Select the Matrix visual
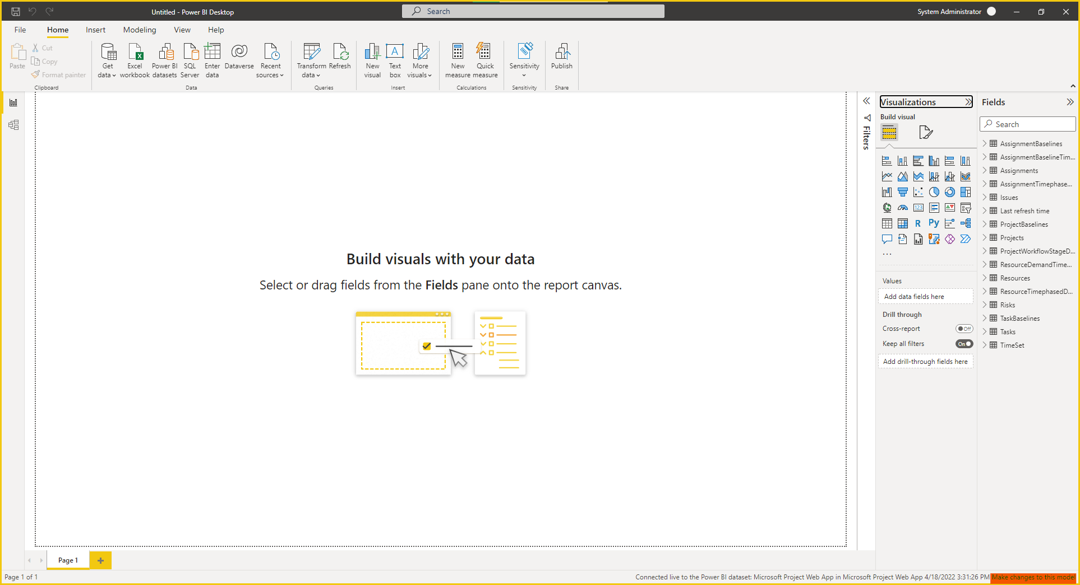The width and height of the screenshot is (1080, 585). point(902,223)
